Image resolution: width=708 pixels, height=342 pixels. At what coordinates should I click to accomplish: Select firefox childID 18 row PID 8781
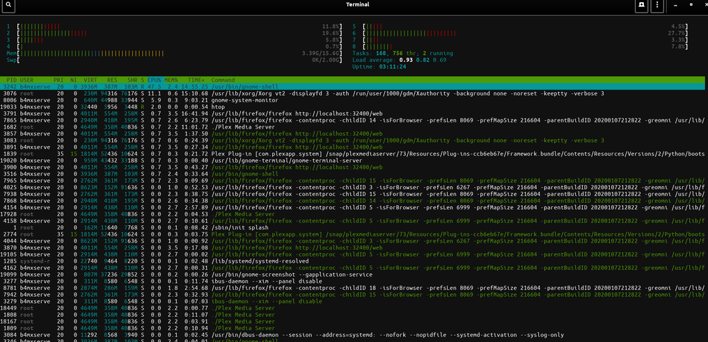(354, 288)
